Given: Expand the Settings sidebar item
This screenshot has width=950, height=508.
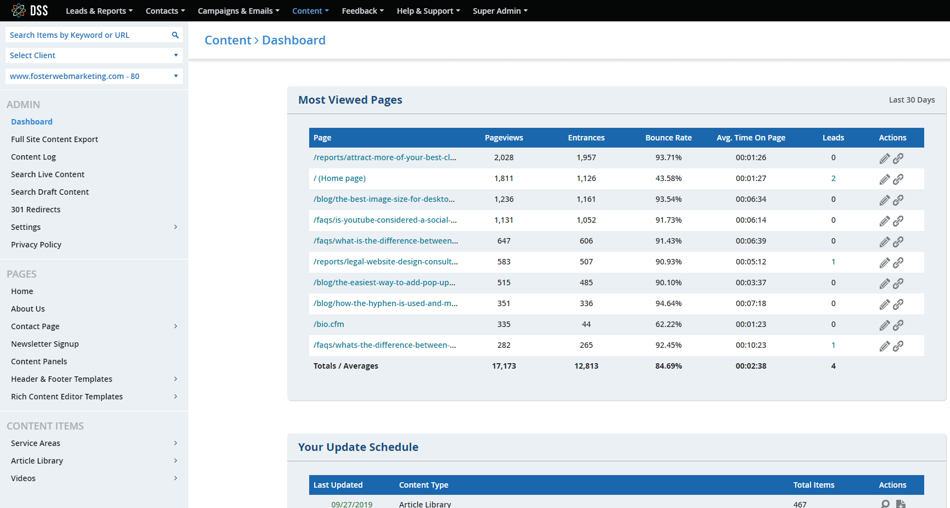Looking at the screenshot, I should pyautogui.click(x=94, y=227).
